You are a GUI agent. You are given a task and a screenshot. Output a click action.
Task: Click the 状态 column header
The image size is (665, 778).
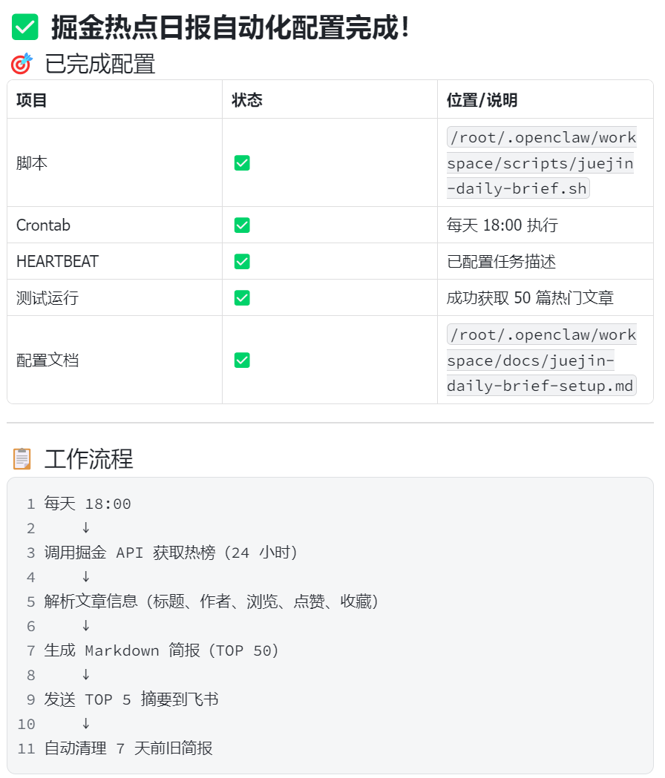click(247, 100)
